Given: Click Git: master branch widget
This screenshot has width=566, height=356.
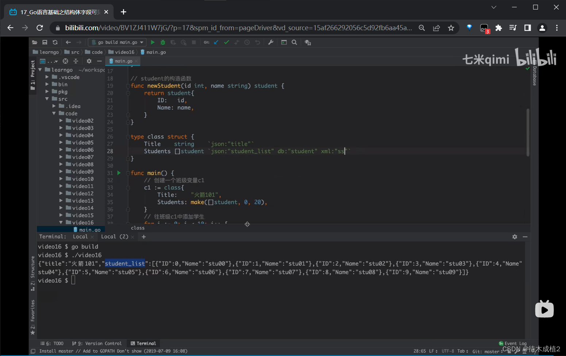Looking at the screenshot, I should pyautogui.click(x=488, y=351).
